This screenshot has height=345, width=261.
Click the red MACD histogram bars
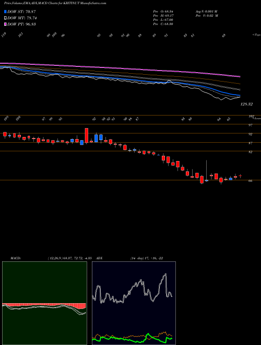tap(44, 305)
